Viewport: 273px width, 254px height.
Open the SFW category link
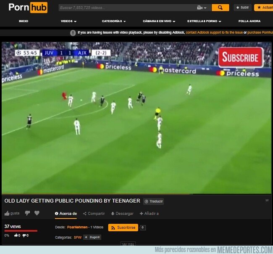pos(78,238)
